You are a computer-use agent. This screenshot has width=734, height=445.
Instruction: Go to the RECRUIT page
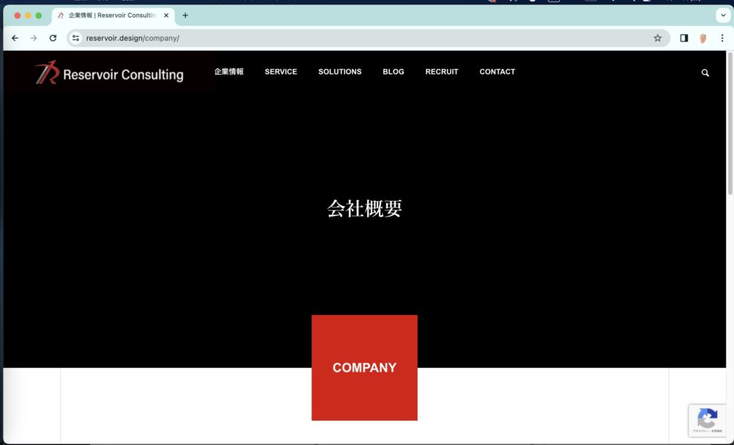(441, 71)
